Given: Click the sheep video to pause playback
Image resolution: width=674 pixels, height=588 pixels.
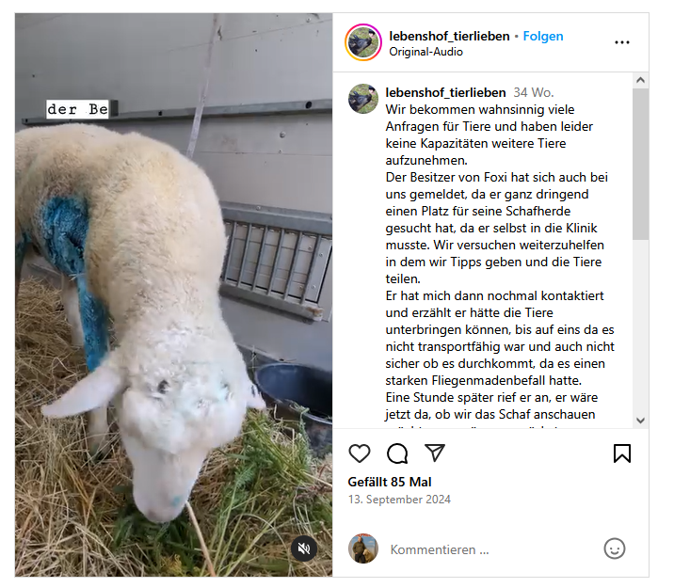Looking at the screenshot, I should [173, 294].
